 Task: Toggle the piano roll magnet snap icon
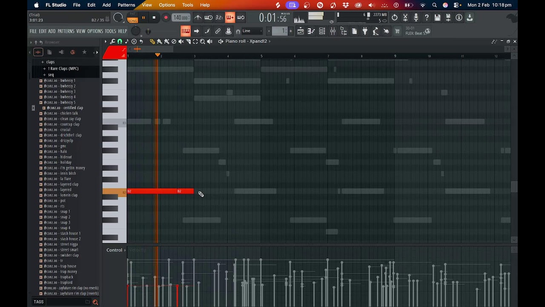[120, 41]
